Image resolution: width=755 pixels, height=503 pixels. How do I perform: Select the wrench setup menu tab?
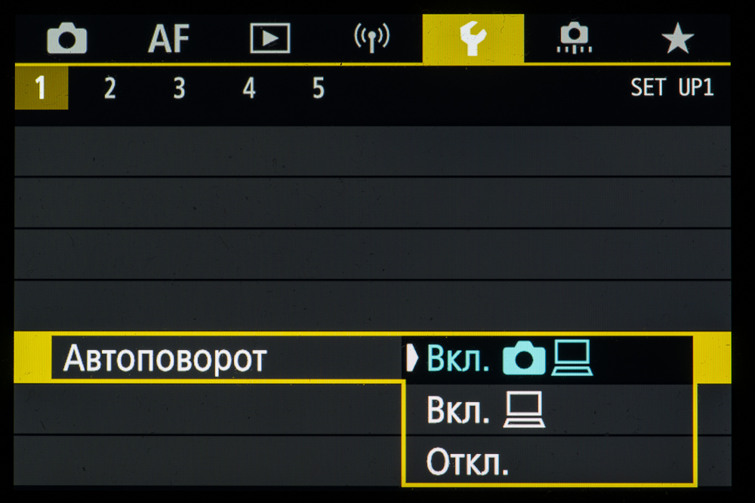point(473,39)
